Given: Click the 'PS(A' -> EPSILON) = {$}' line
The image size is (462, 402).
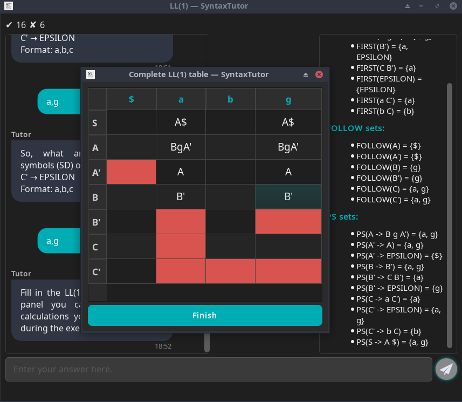Looking at the screenshot, I should point(399,256).
